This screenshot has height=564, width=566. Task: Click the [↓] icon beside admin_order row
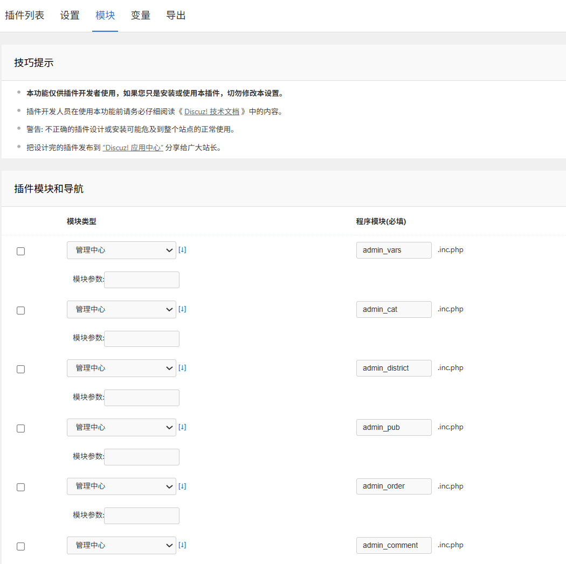click(x=182, y=486)
